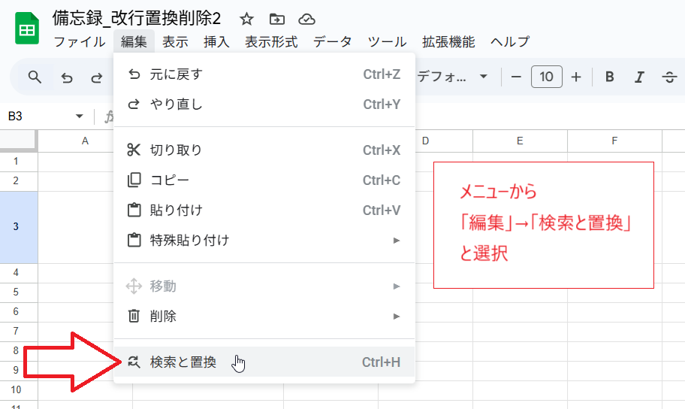This screenshot has height=409, width=685.
Task: Open the ヘルプ menu
Action: [510, 41]
